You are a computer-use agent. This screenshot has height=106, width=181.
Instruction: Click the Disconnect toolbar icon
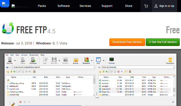coord(170,61)
